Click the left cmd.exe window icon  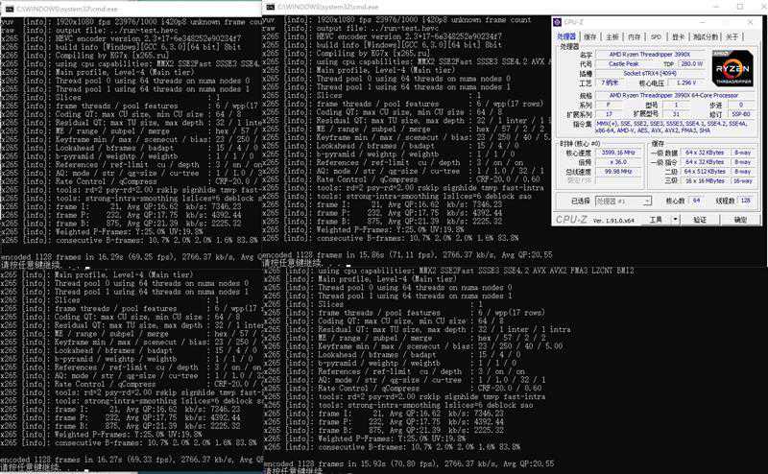tap(7, 7)
